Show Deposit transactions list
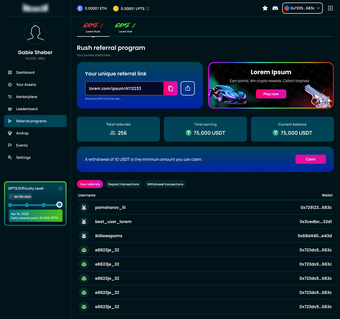The height and width of the screenshot is (319, 340). pyautogui.click(x=123, y=184)
